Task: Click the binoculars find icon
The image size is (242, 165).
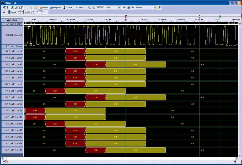Action: point(128,8)
